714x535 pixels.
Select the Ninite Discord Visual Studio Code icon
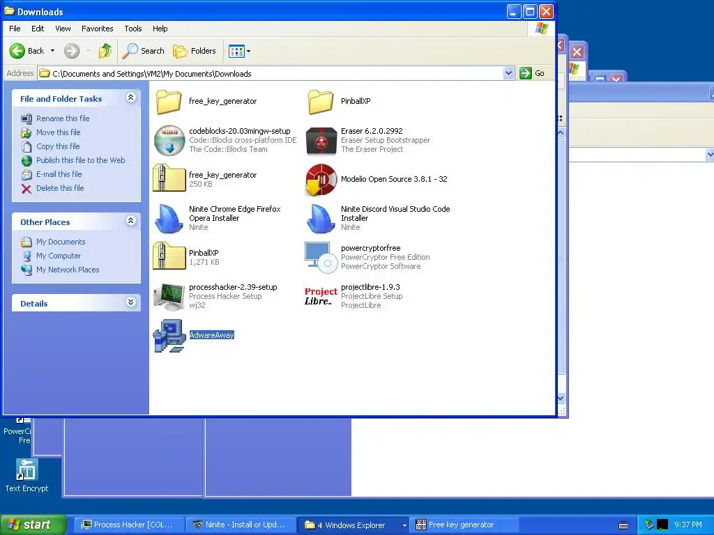[321, 218]
